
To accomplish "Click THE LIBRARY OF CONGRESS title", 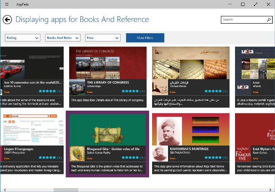I will [108, 82].
